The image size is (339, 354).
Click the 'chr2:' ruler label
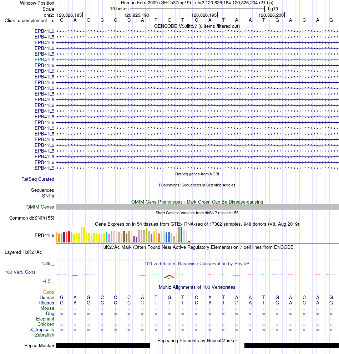(49, 15)
